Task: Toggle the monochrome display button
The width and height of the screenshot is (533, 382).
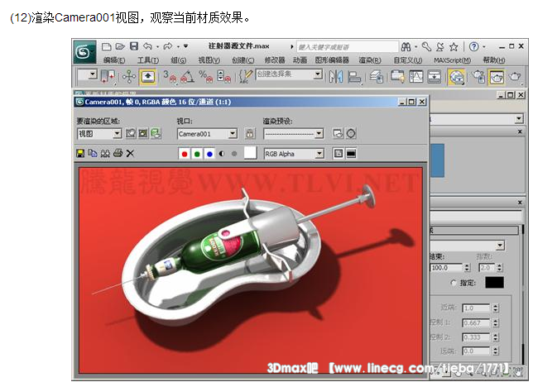Action: [x=234, y=154]
